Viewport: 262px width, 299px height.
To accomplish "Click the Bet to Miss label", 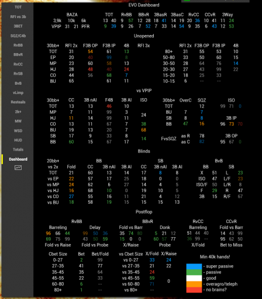I will 231,245.
